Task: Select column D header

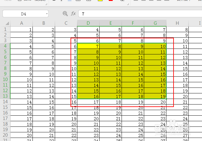Action: pyautogui.click(x=88, y=23)
